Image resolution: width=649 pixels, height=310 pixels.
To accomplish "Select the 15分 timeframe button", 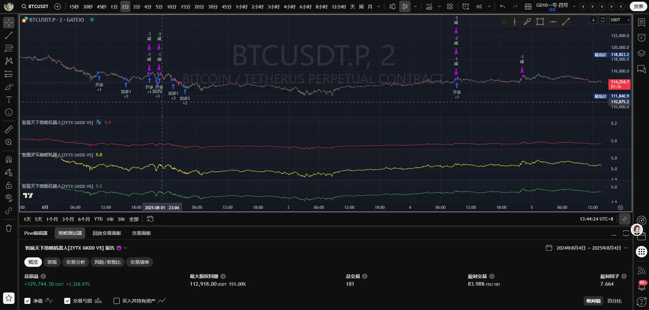I will coord(185,6).
